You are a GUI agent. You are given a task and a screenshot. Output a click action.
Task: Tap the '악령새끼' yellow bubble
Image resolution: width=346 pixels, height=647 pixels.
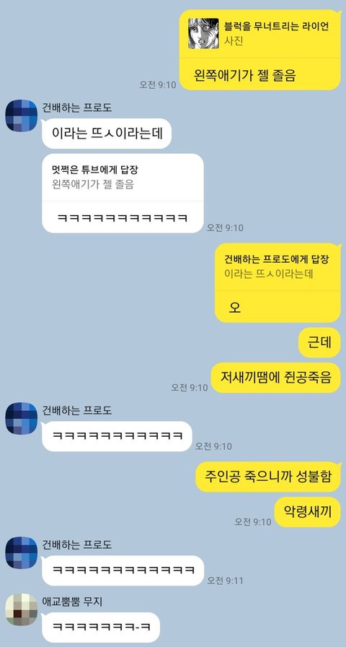click(308, 512)
